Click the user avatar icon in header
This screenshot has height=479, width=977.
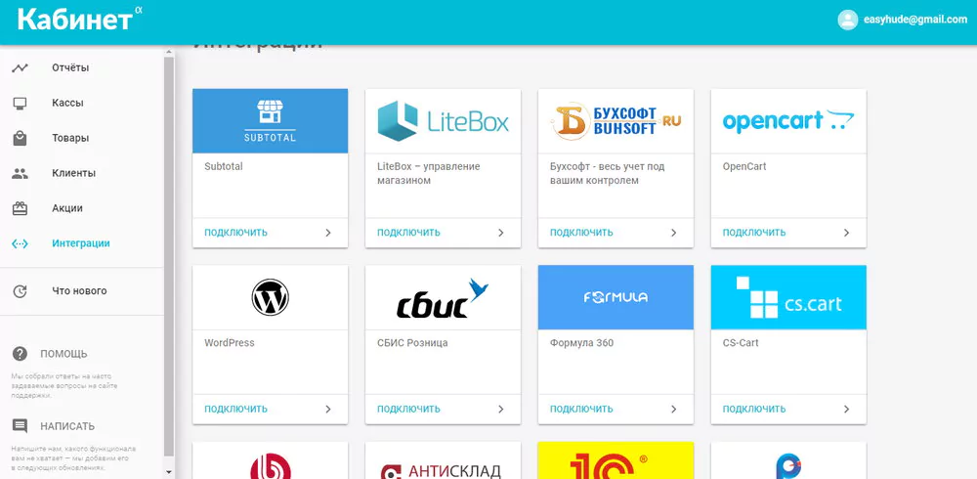(847, 20)
